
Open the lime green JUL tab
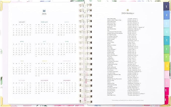click(166, 58)
